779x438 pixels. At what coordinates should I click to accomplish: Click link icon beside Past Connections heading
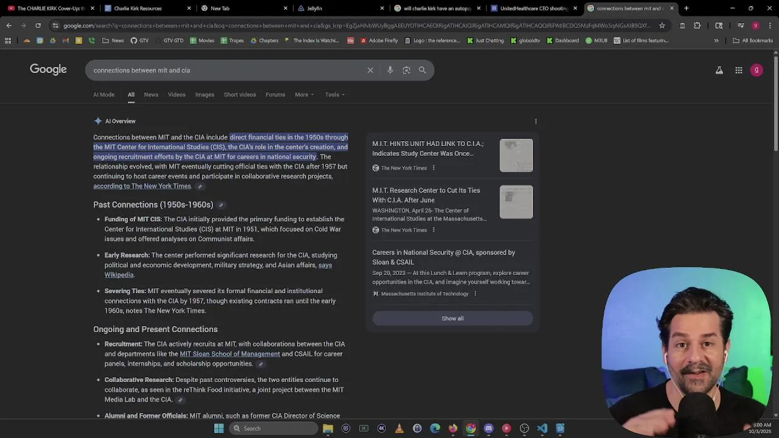[221, 205]
